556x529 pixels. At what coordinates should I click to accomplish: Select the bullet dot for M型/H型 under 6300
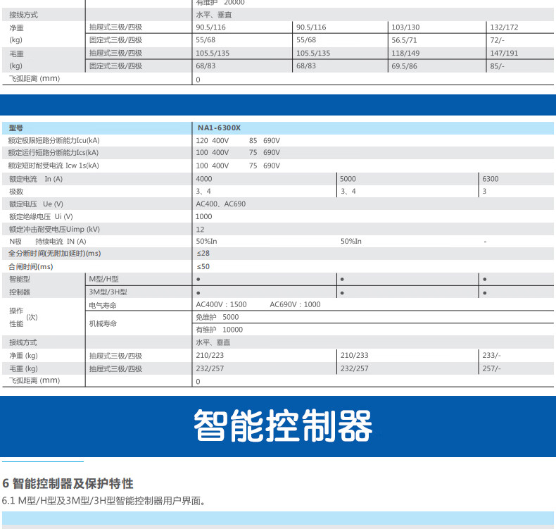(x=486, y=280)
